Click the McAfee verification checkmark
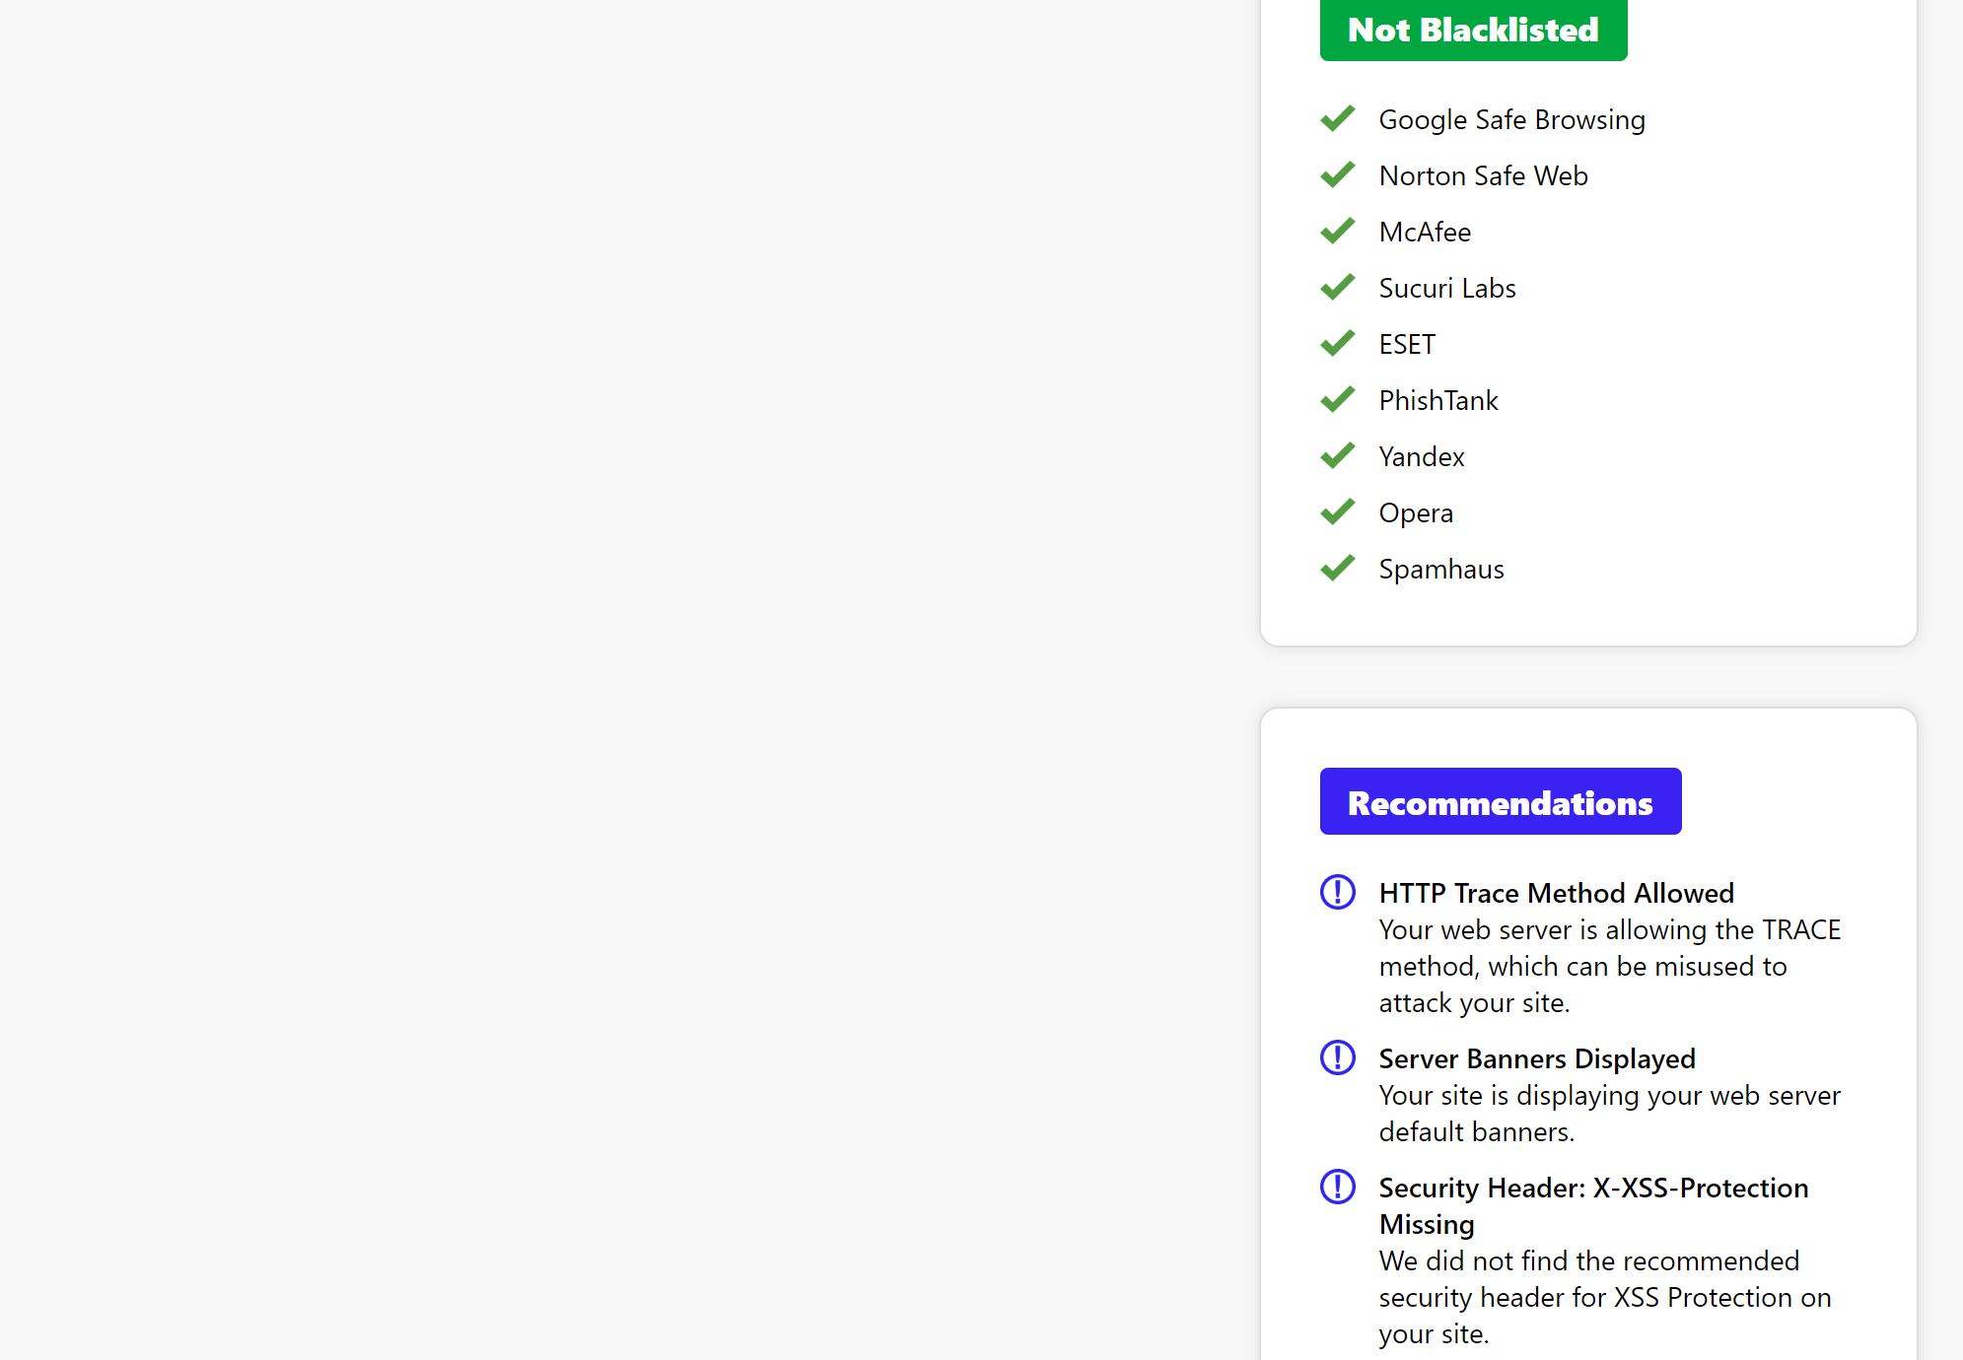The height and width of the screenshot is (1360, 1963). point(1337,231)
